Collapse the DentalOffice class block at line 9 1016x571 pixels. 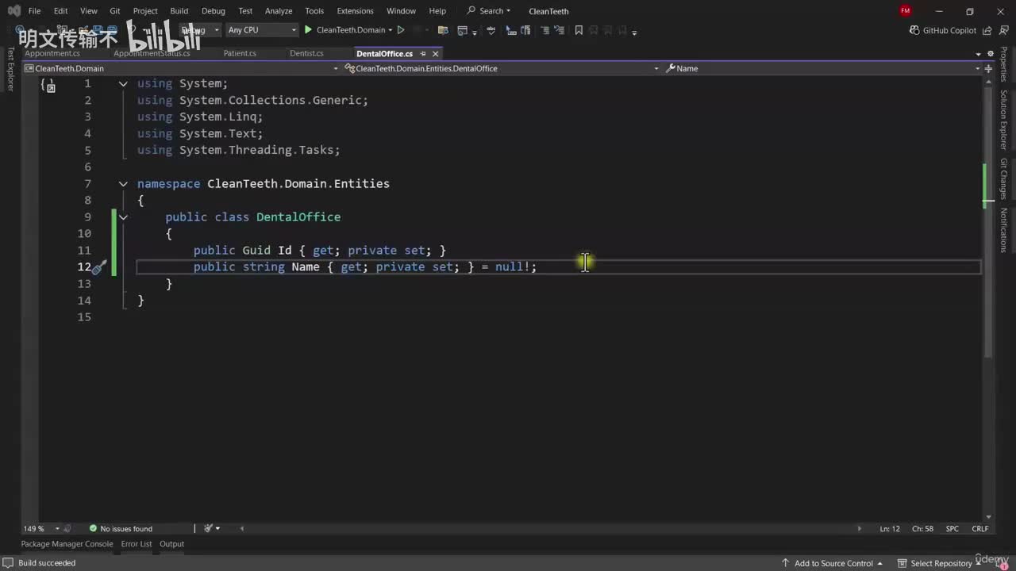[x=123, y=217]
